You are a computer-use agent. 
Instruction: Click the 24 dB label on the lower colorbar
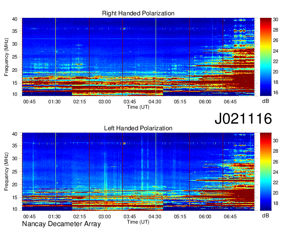(x=276, y=172)
